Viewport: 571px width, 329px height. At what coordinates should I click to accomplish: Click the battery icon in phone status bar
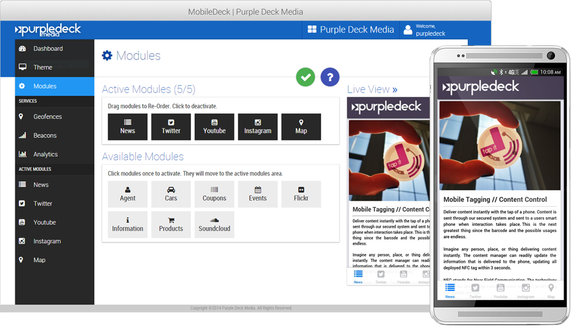(x=534, y=72)
